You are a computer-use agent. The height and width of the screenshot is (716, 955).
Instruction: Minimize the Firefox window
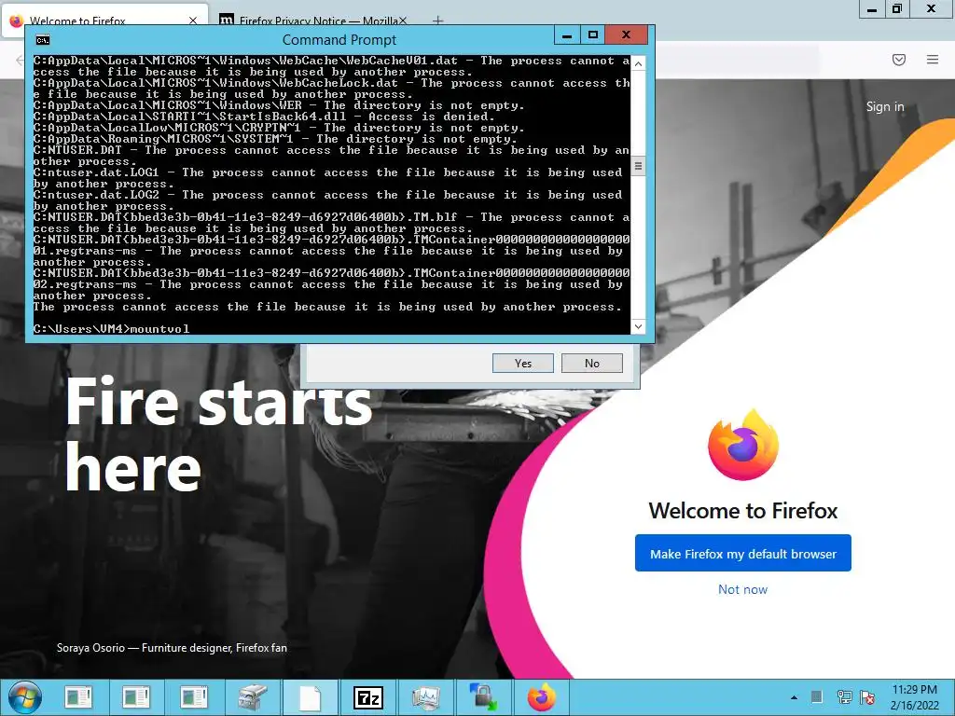click(872, 8)
